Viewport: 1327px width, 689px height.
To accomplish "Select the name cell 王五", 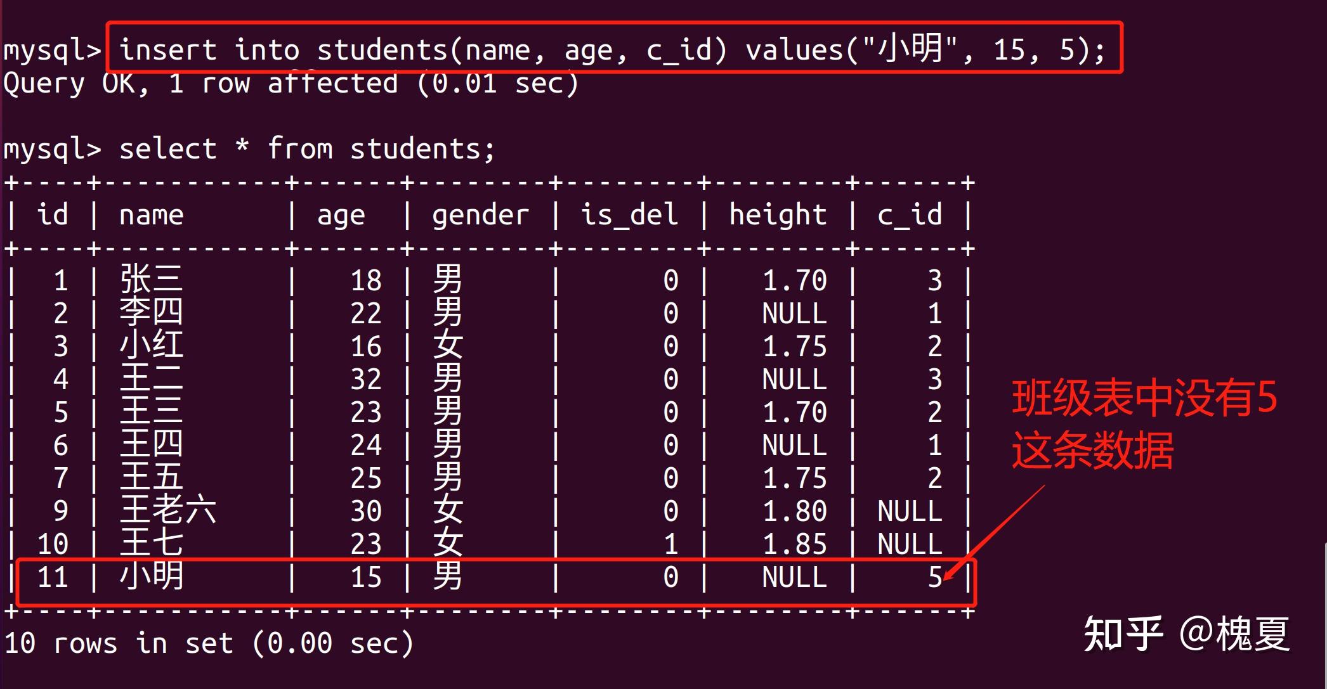I will 152,477.
